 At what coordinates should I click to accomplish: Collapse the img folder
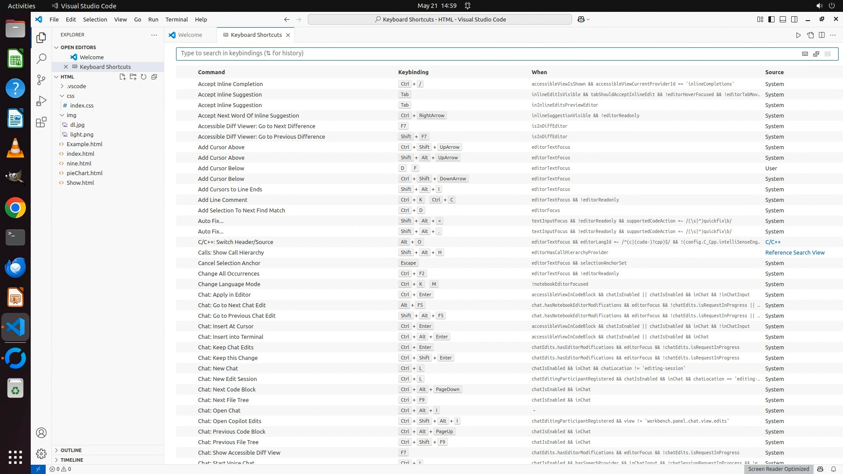coord(71,115)
